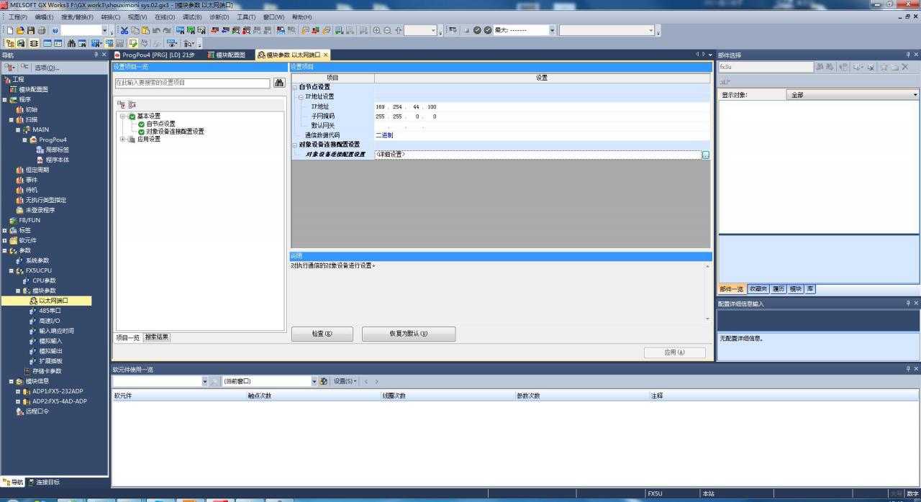This screenshot has width=921, height=502.
Task: Switch to the 搜索结果 tab
Action: click(x=157, y=337)
